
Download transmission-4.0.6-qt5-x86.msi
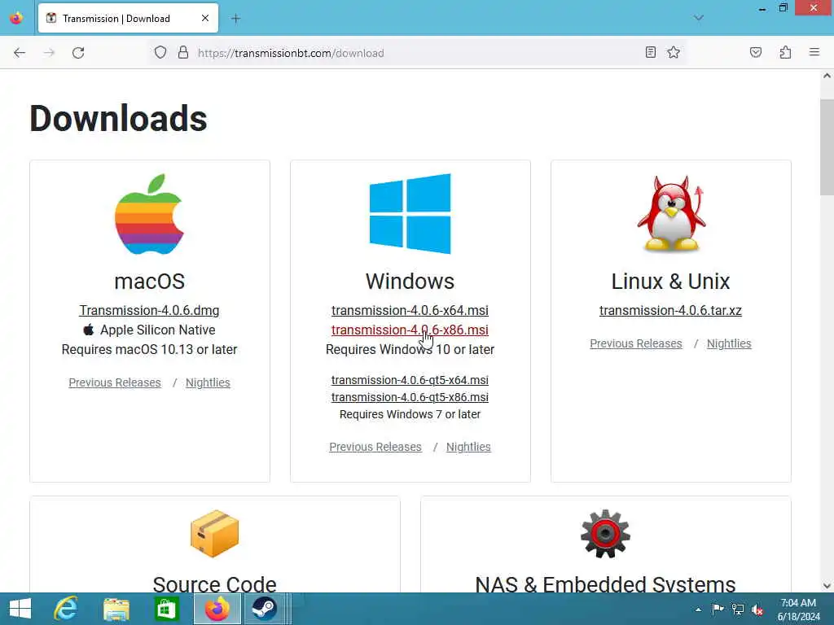point(410,397)
